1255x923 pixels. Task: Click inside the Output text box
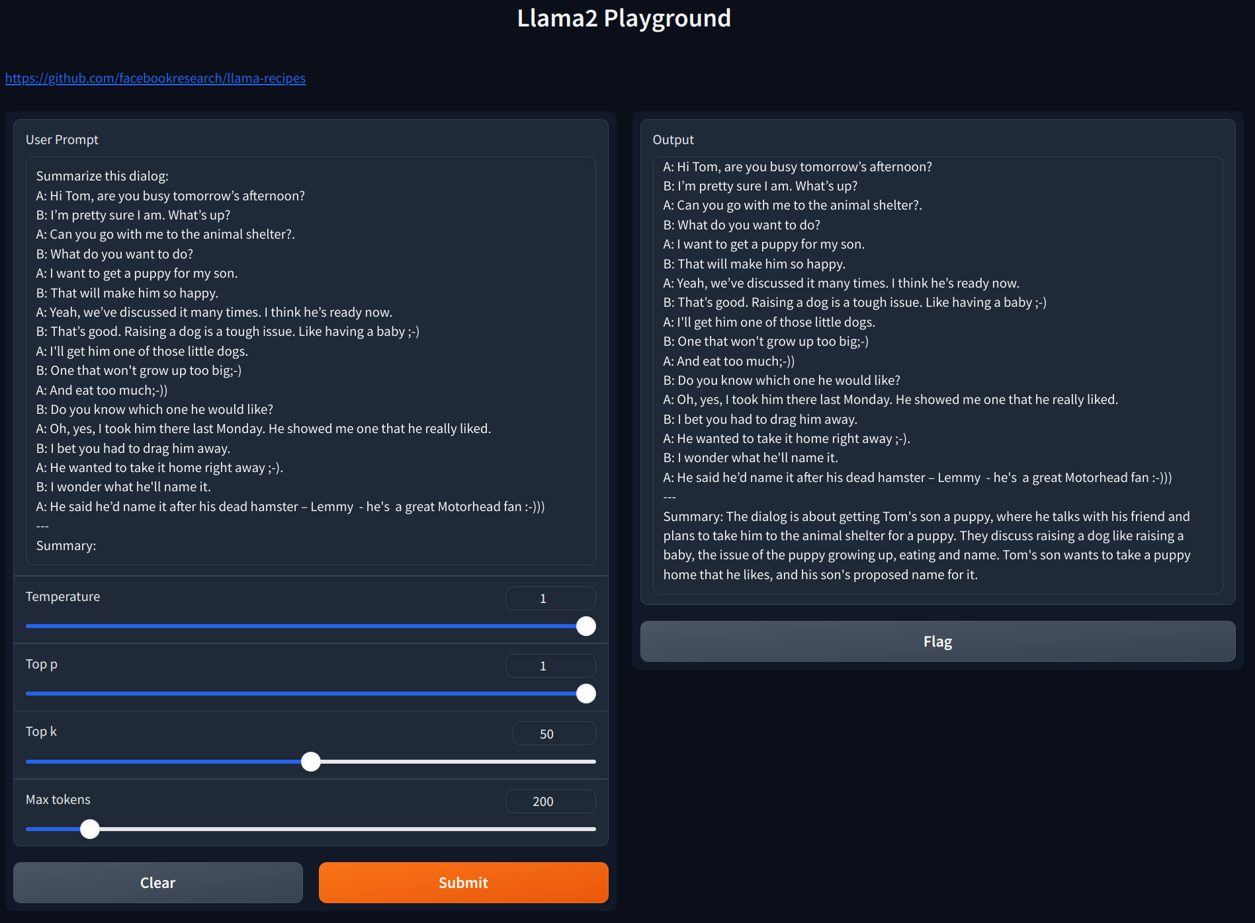click(937, 376)
